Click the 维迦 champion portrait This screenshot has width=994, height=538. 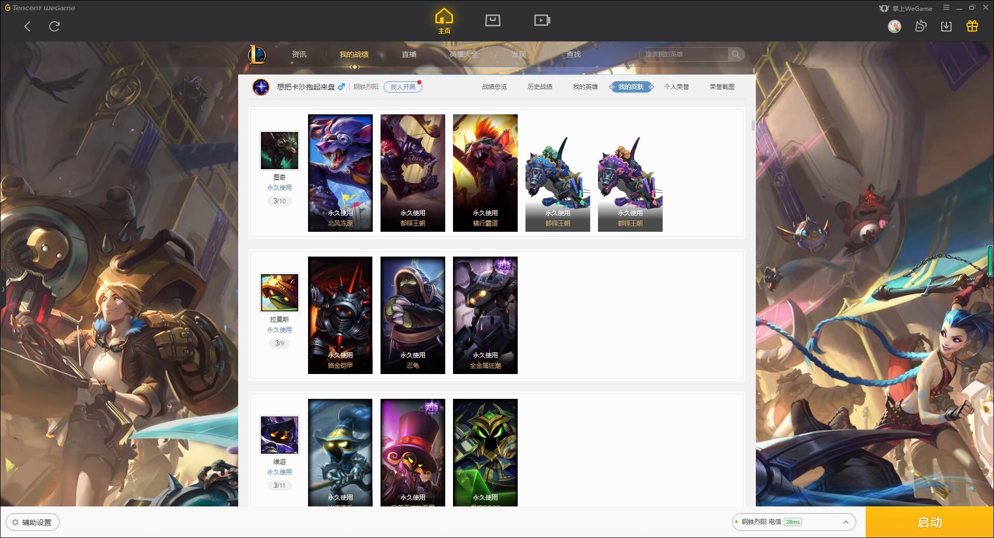tap(280, 435)
